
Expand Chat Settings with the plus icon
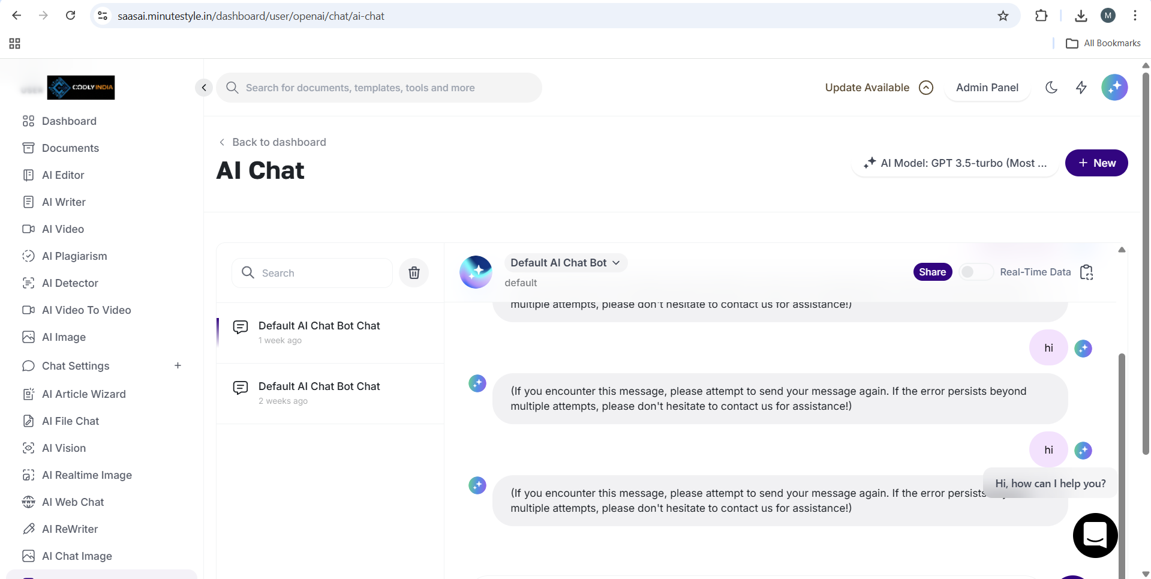178,365
